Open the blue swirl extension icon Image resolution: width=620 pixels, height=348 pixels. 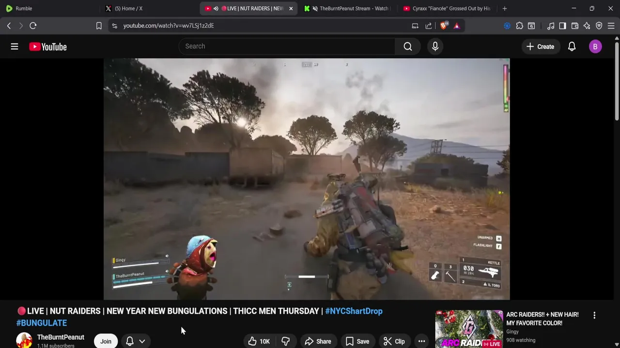click(507, 26)
